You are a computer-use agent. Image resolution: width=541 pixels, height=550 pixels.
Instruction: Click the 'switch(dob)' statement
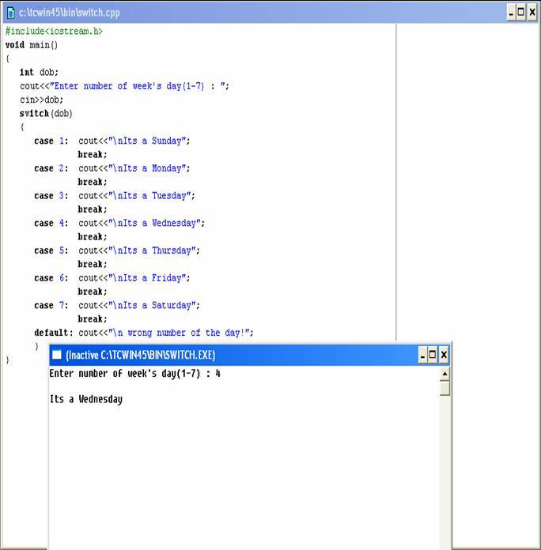tap(46, 113)
